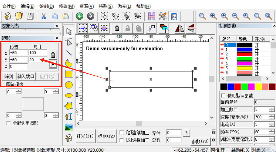Click the closed padlock lock-object icon
The height and width of the screenshot is (152, 276).
117,28
